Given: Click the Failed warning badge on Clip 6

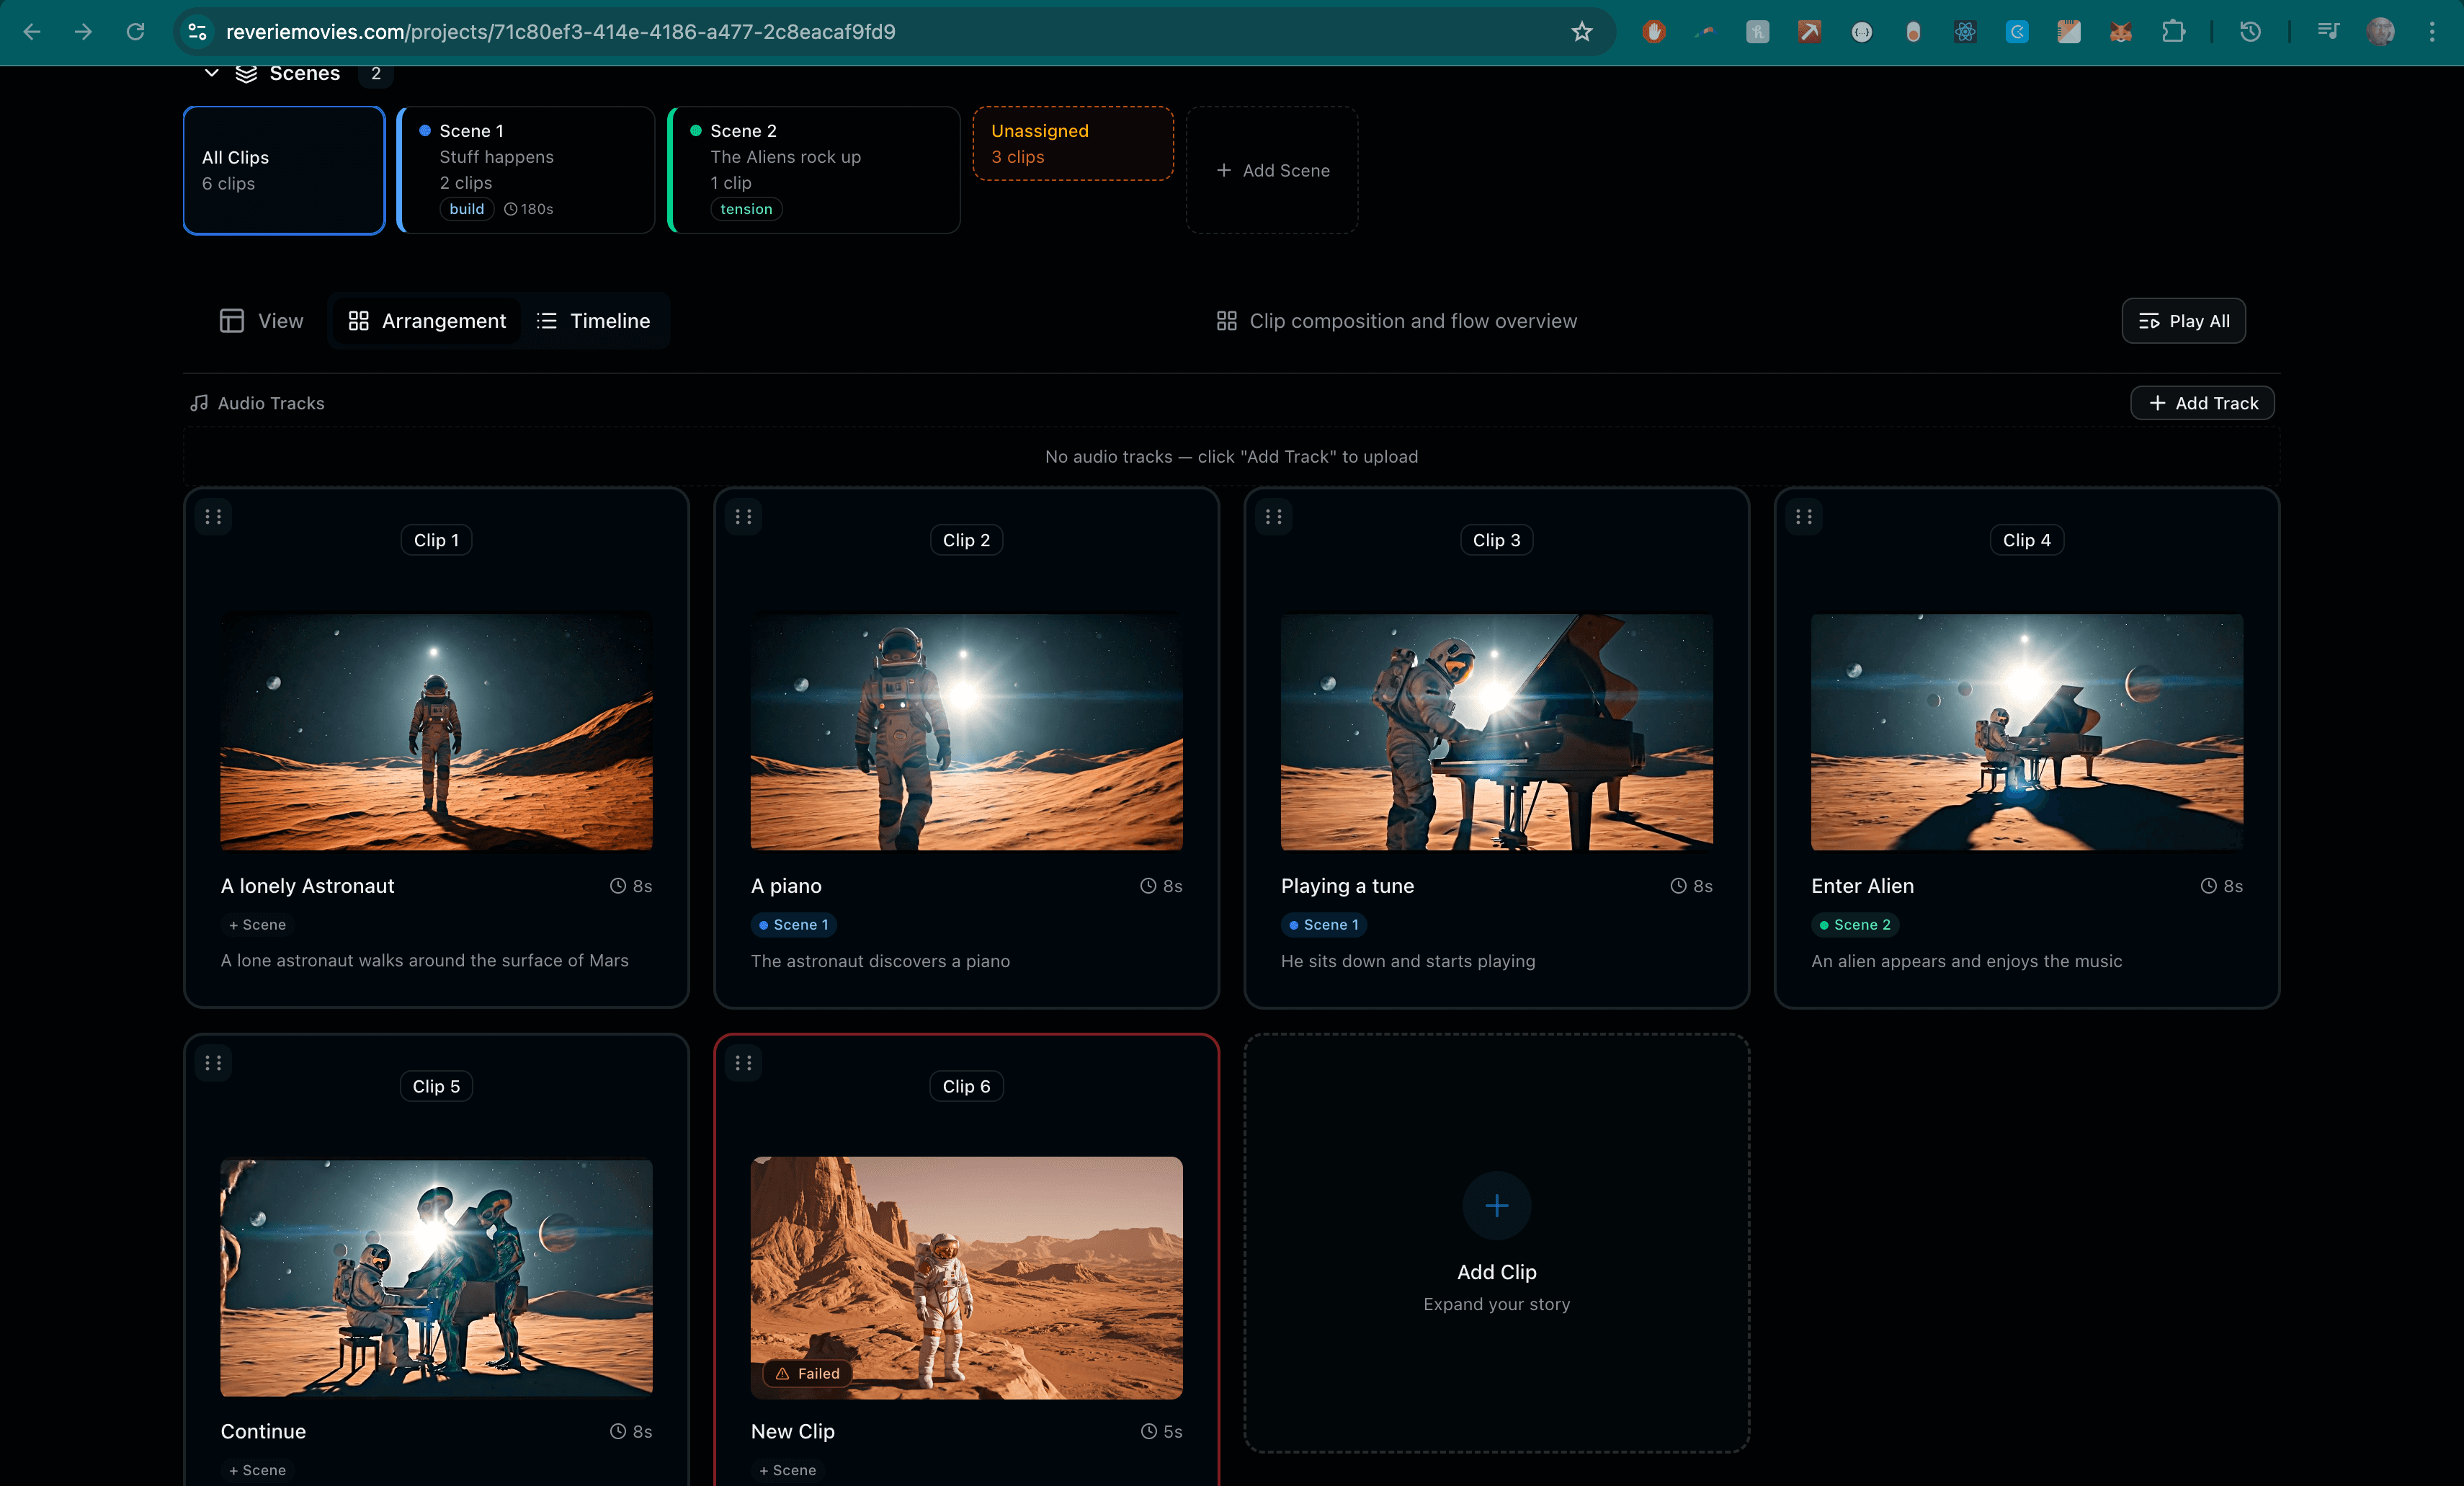Looking at the screenshot, I should click(807, 1373).
